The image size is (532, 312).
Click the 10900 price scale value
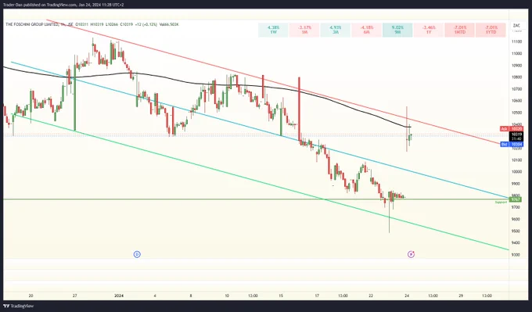coord(517,66)
